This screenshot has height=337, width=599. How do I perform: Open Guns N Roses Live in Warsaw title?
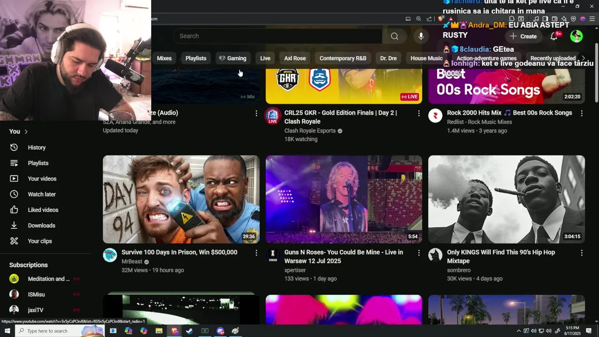pos(343,256)
